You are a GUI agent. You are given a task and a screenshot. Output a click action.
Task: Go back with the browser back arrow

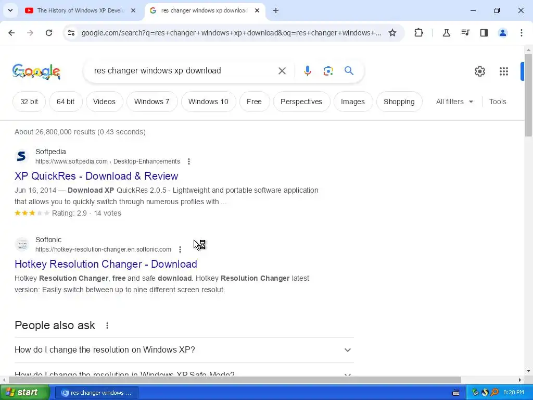point(11,33)
